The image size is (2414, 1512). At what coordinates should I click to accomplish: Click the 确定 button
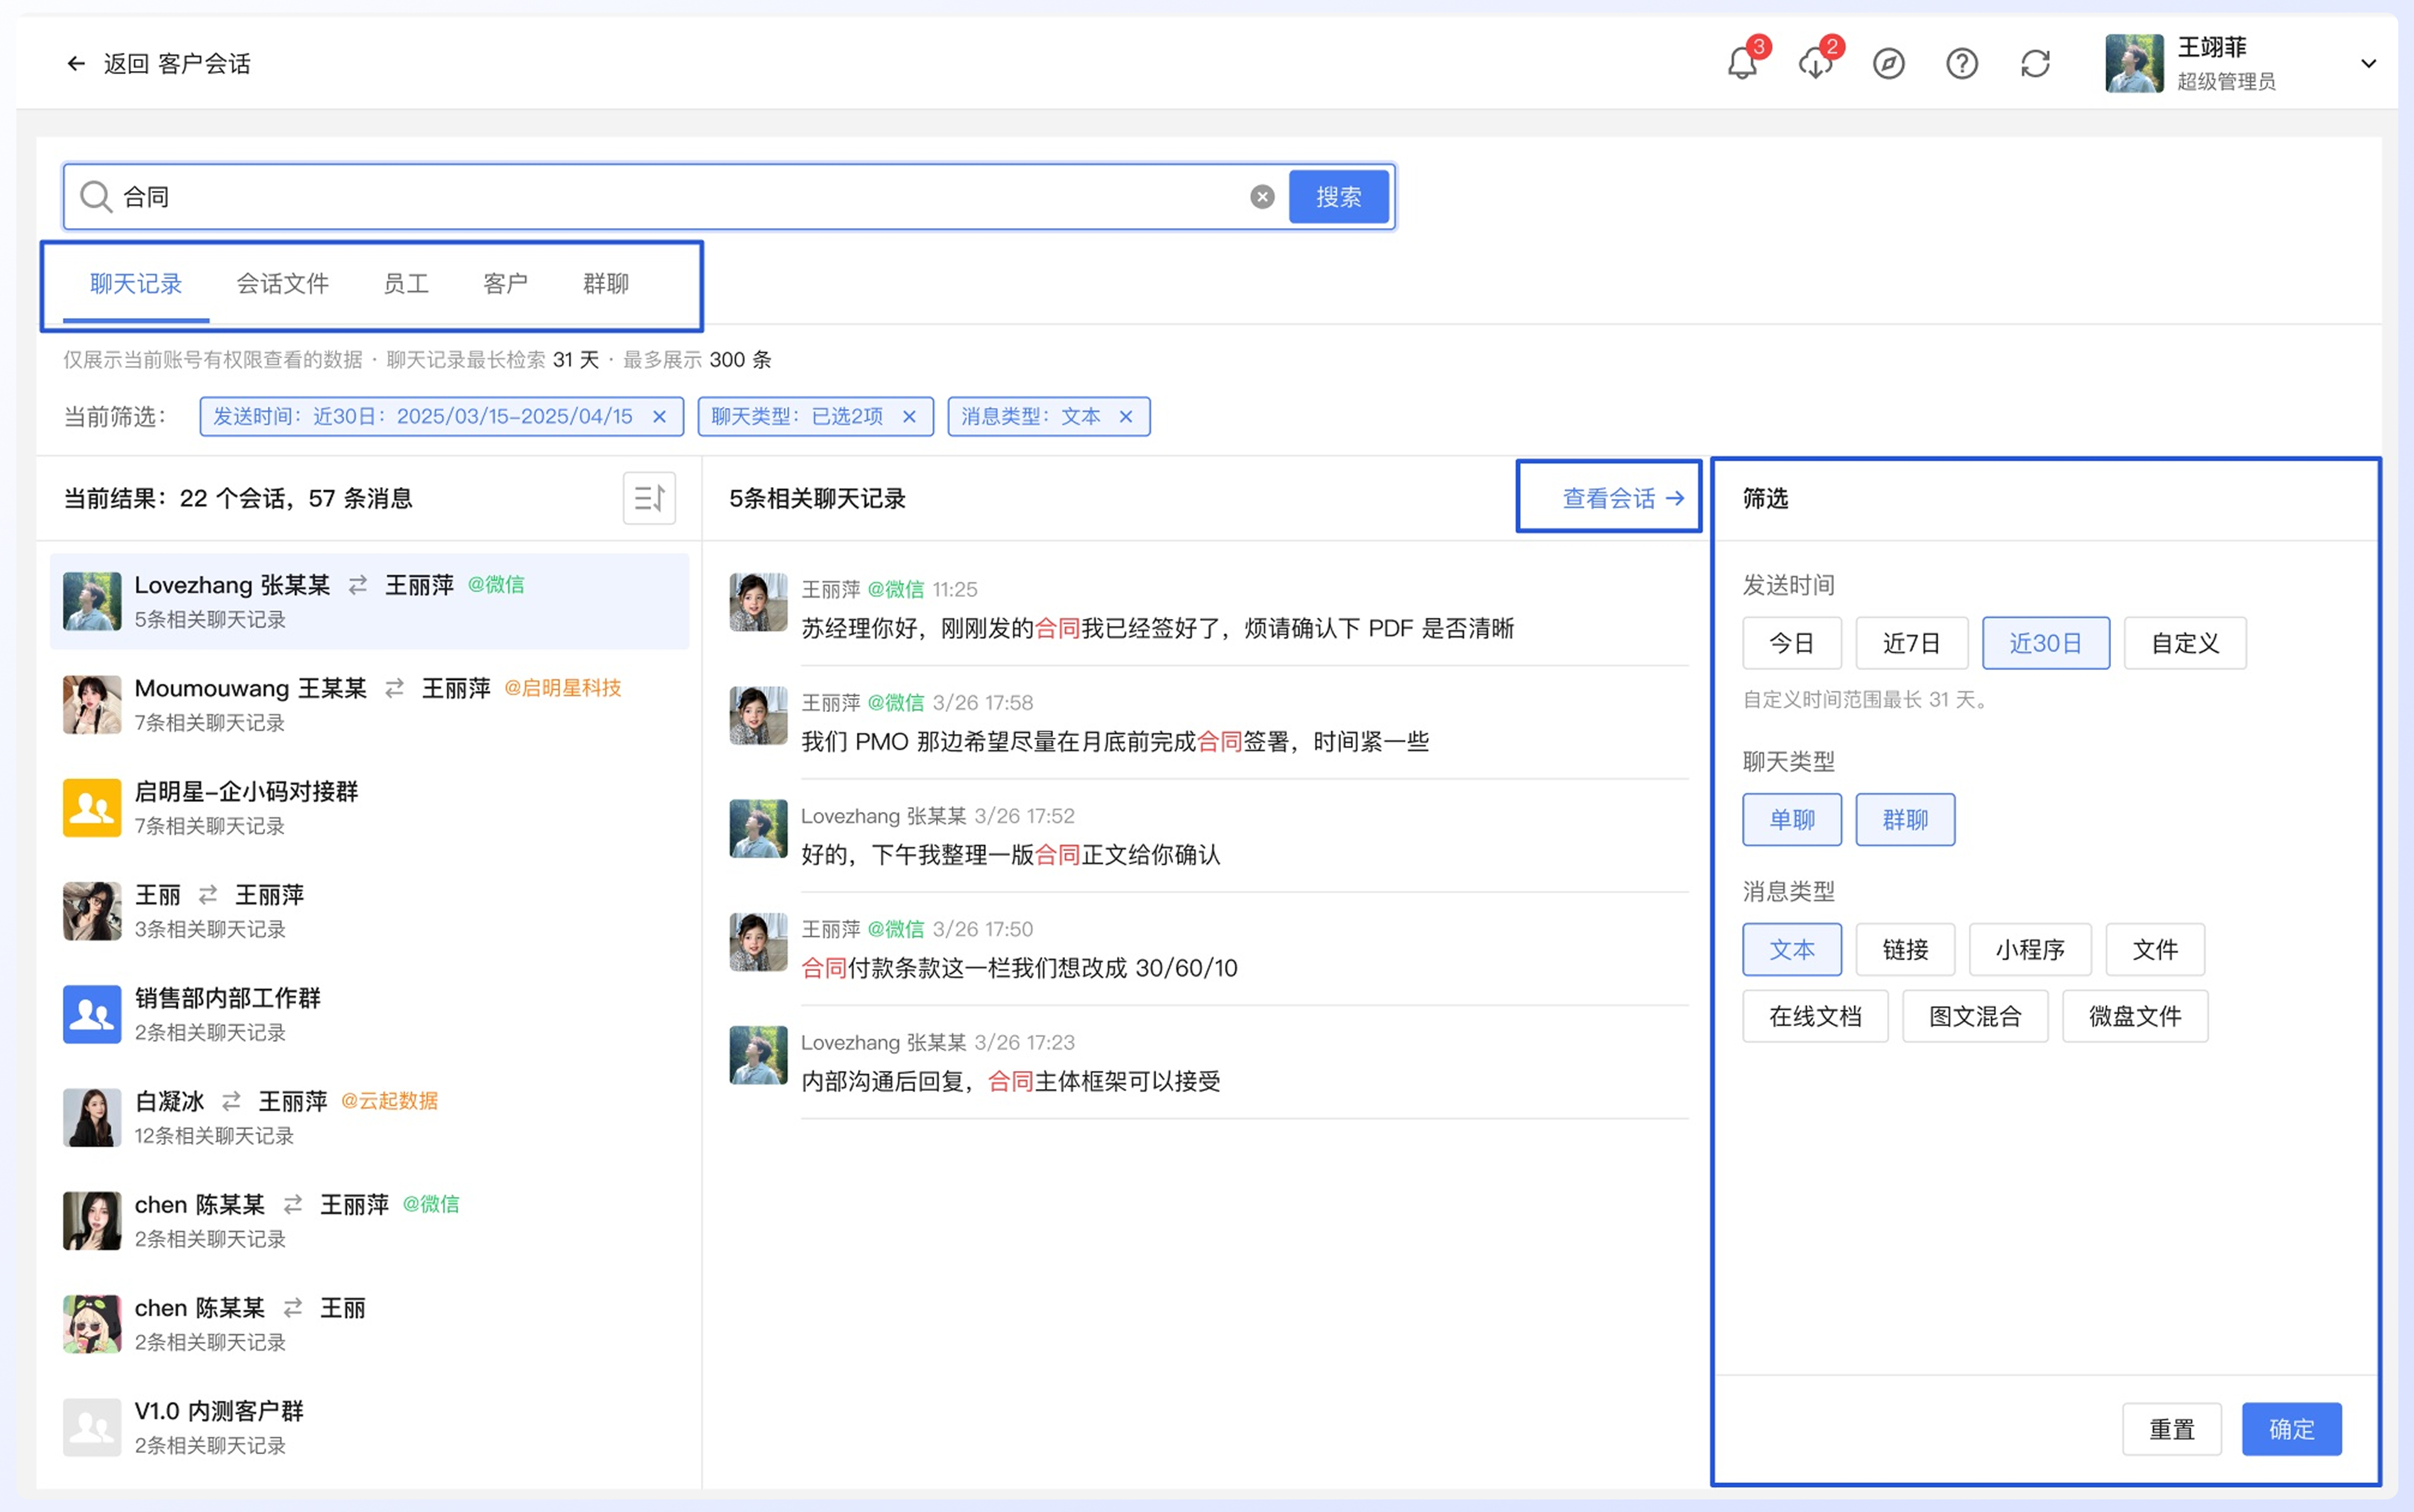(x=2291, y=1429)
